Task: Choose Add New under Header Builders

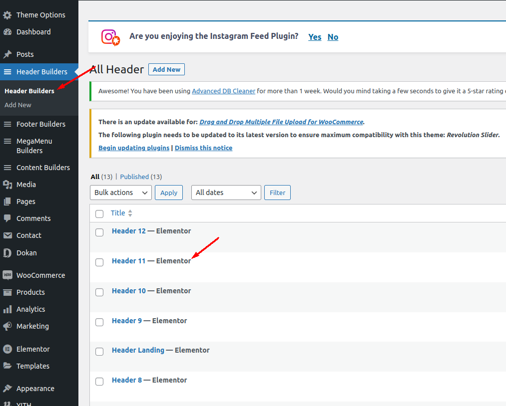Action: (18, 105)
